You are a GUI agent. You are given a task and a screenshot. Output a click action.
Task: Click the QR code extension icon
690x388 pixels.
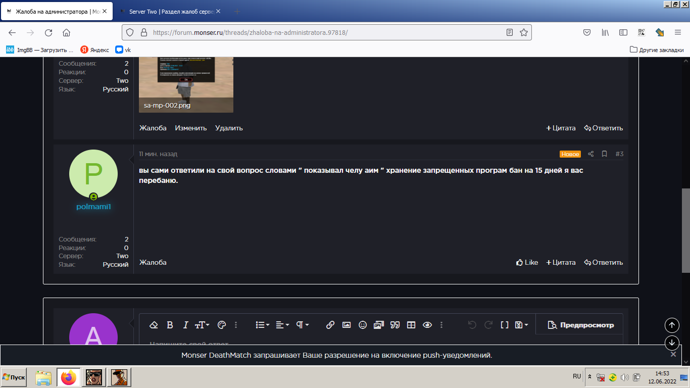click(642, 32)
